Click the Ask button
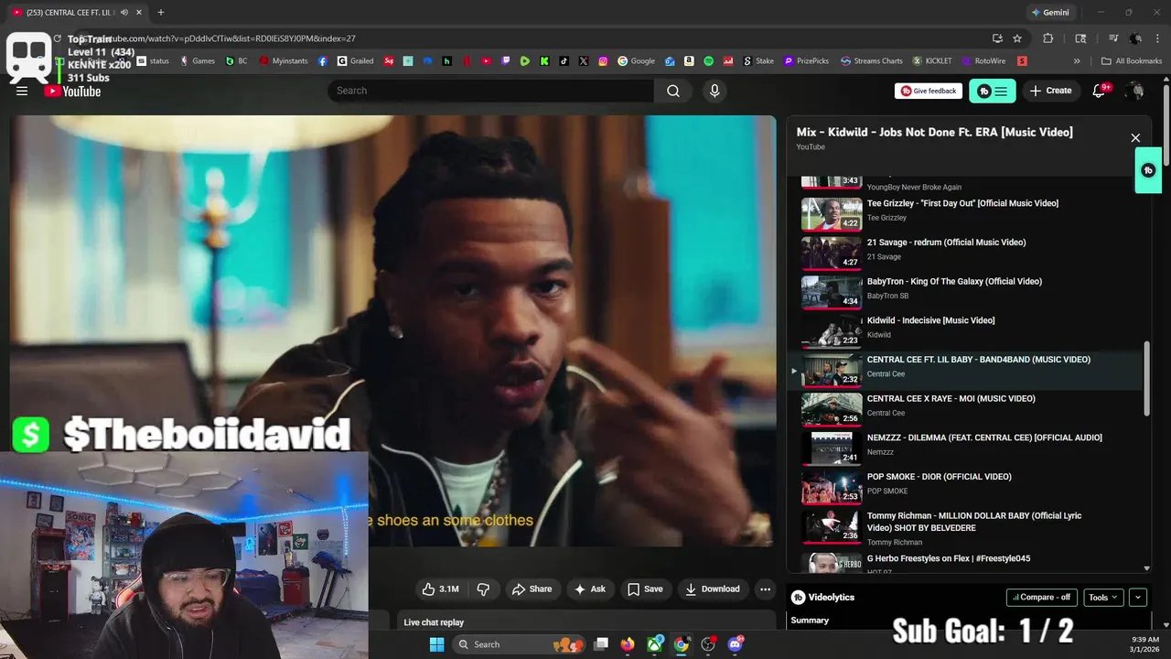This screenshot has width=1171, height=659. coord(590,589)
